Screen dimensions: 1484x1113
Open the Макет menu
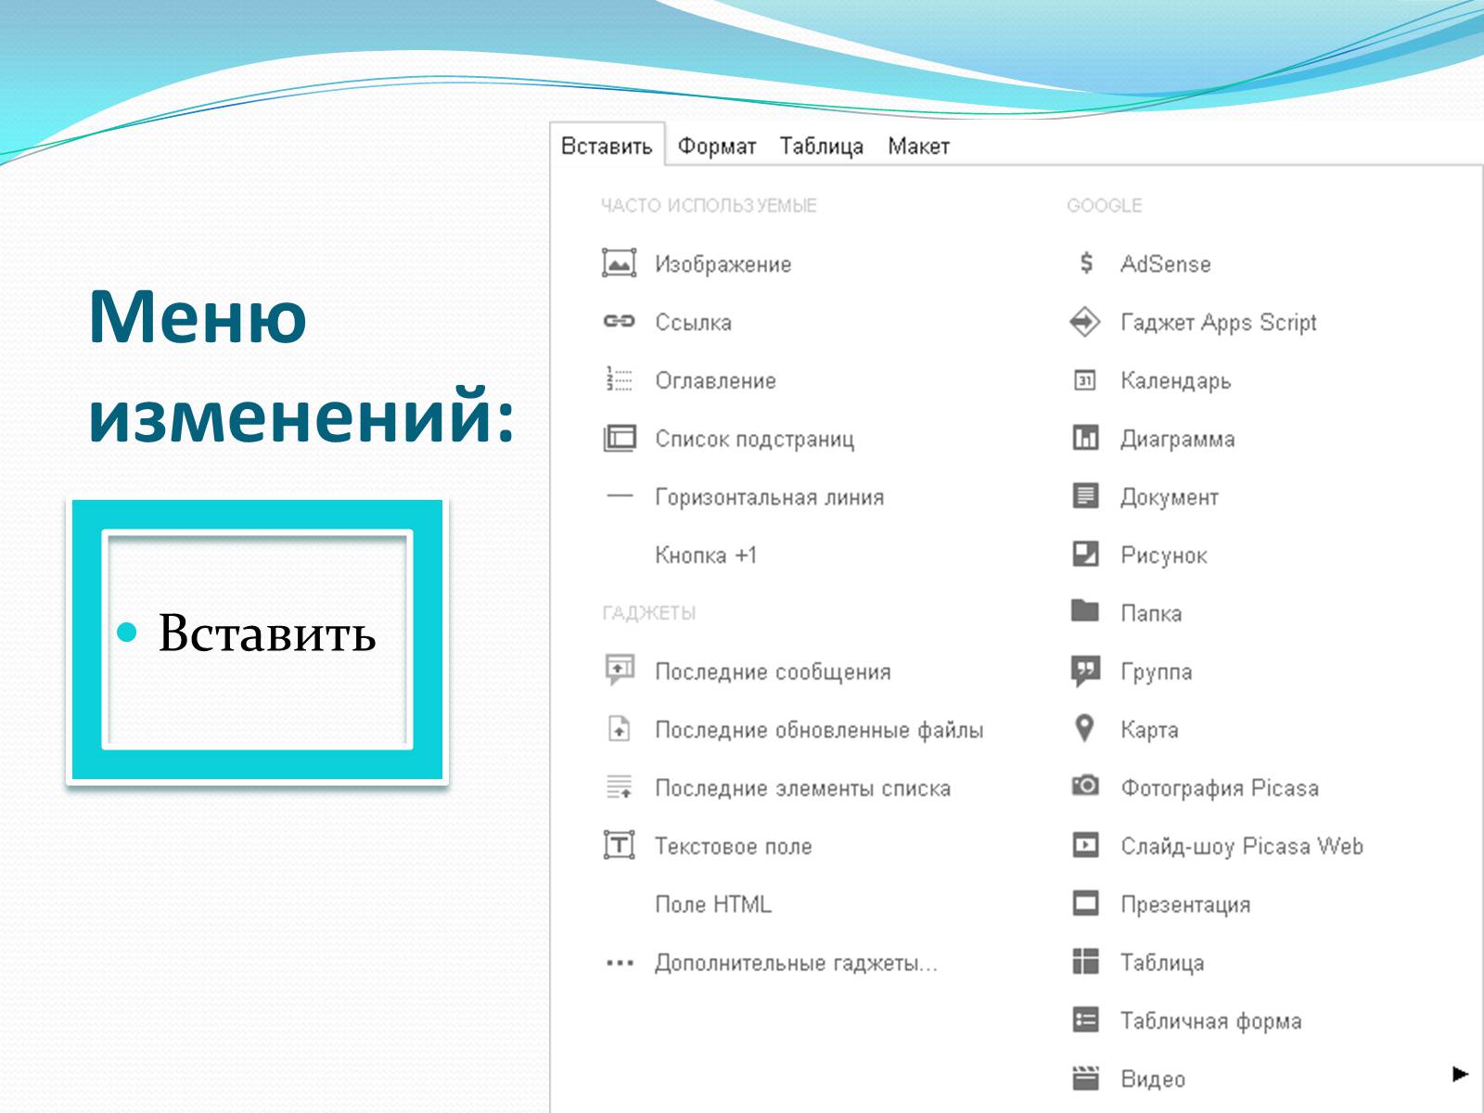pyautogui.click(x=918, y=146)
